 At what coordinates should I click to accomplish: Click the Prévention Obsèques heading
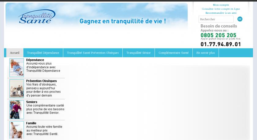click(x=42, y=81)
